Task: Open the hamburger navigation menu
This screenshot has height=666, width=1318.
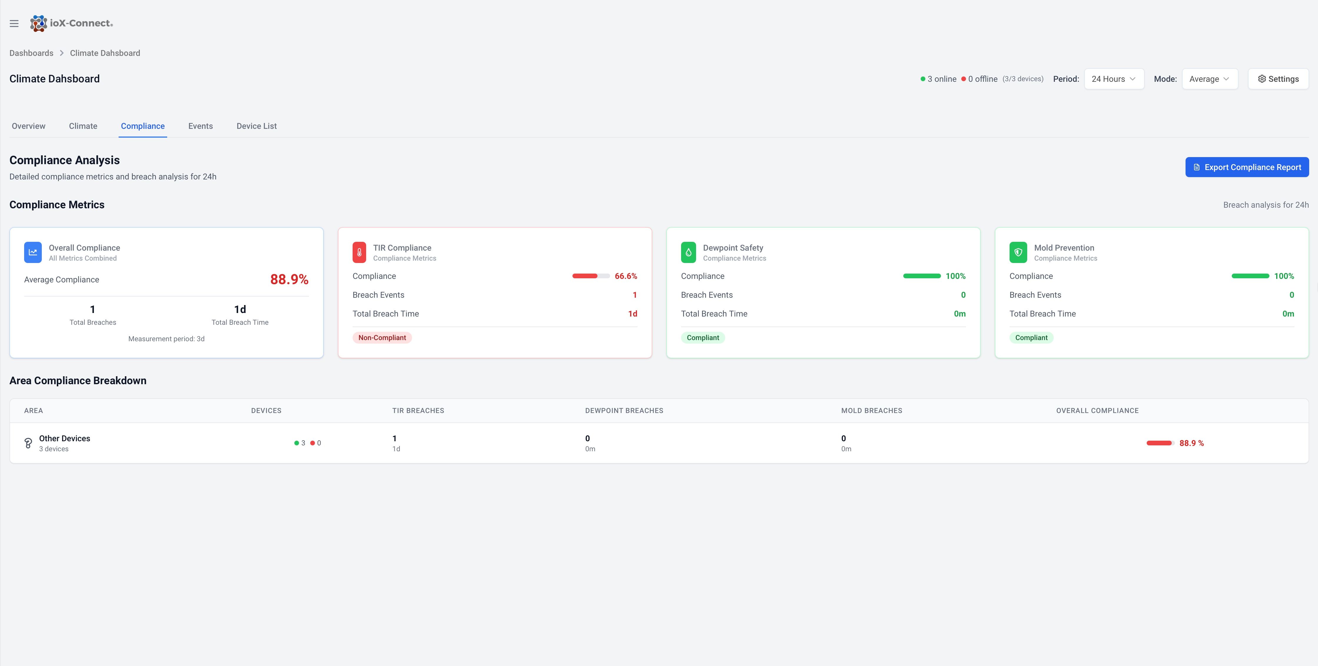Action: click(14, 24)
